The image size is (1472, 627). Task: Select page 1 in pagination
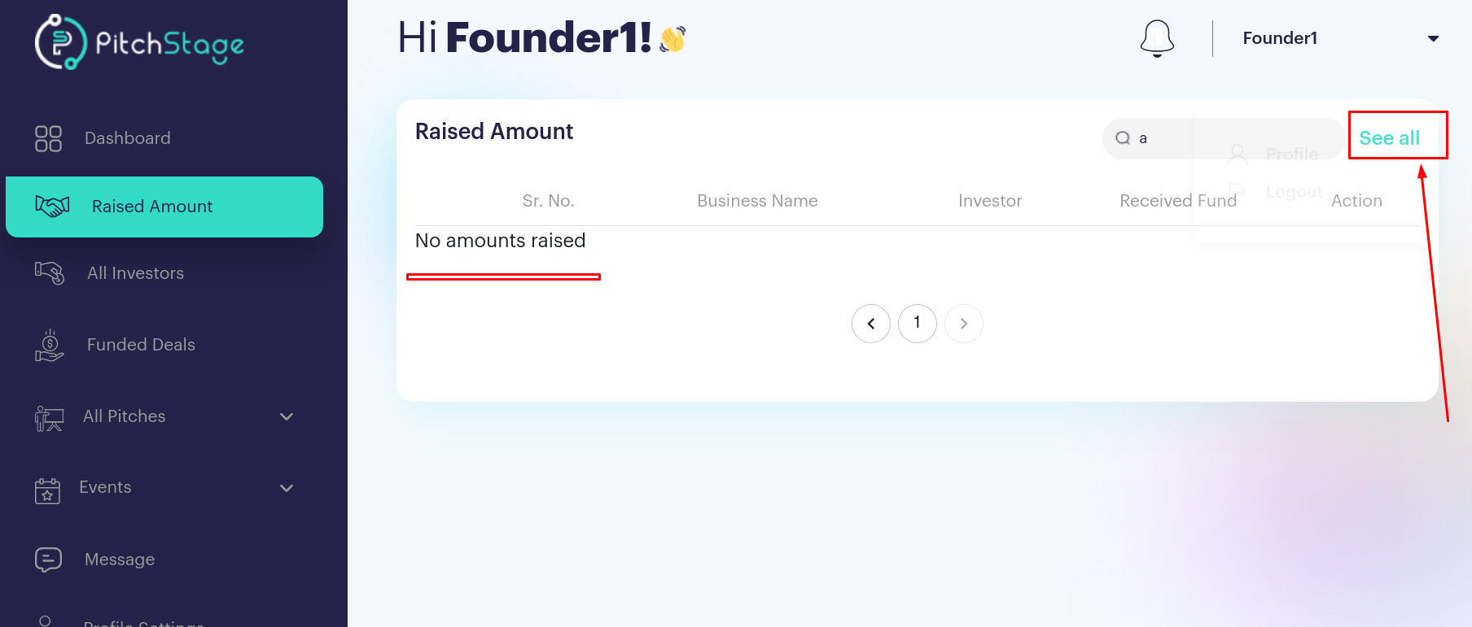[x=918, y=324]
